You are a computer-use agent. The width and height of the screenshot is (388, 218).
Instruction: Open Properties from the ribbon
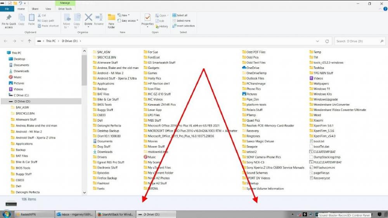pos(147,19)
